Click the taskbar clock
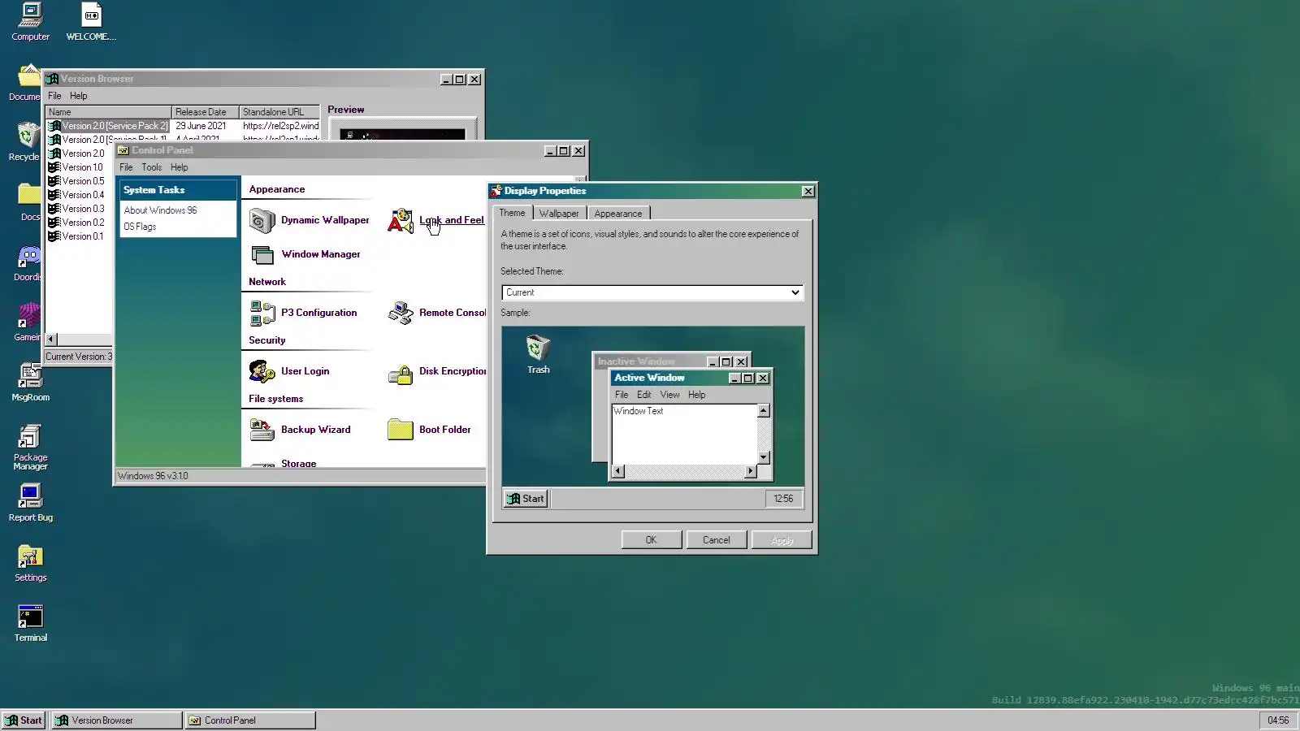This screenshot has height=731, width=1300. pos(1278,720)
